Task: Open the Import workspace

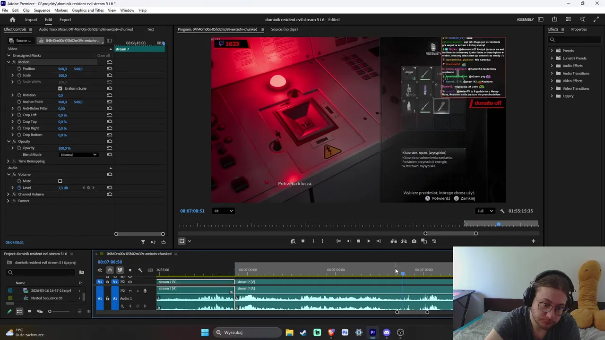Action: 31,20
